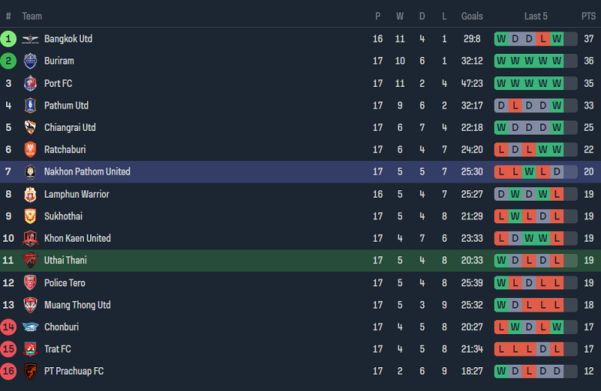The width and height of the screenshot is (601, 391).
Task: Sort table by the Goals column header
Action: point(472,16)
